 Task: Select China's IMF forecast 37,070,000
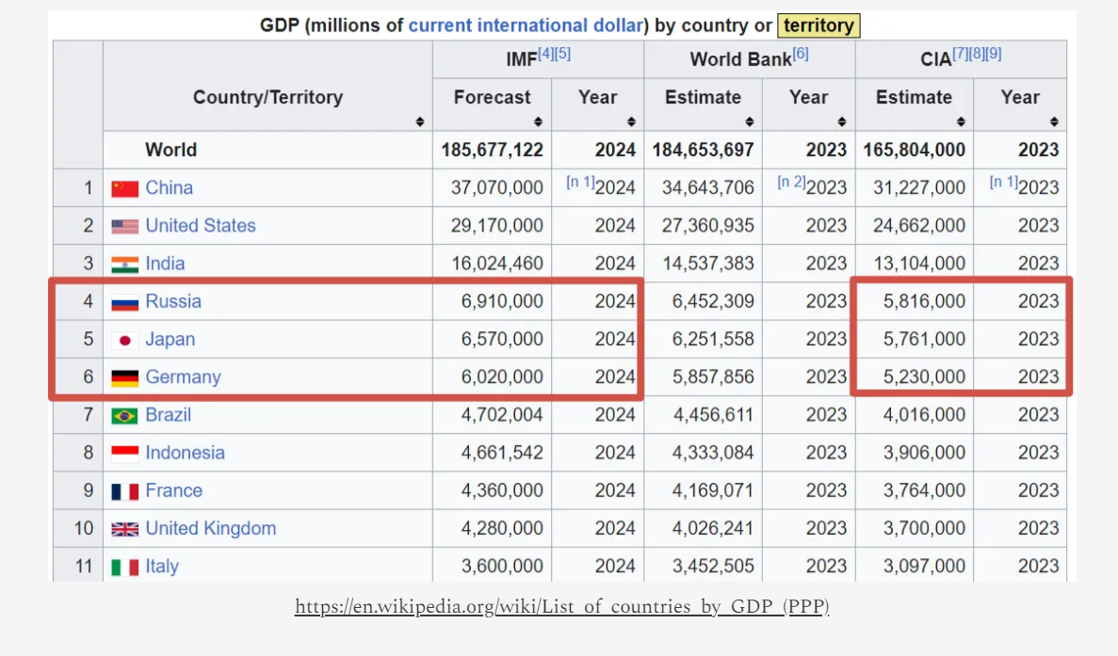coord(497,187)
